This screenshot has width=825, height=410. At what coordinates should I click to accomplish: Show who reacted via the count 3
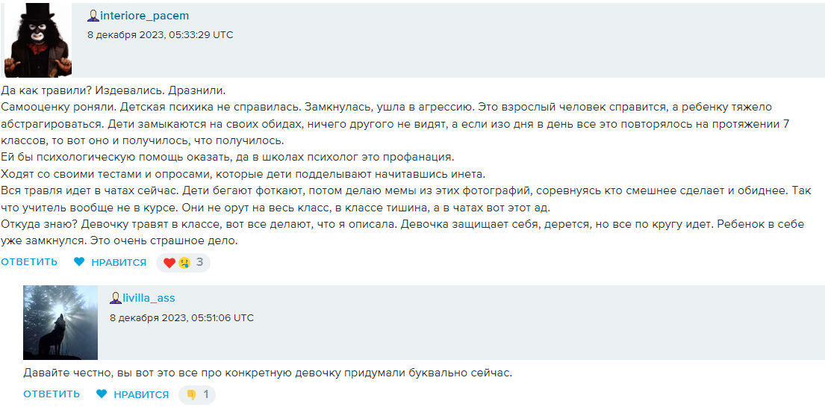pos(199,262)
